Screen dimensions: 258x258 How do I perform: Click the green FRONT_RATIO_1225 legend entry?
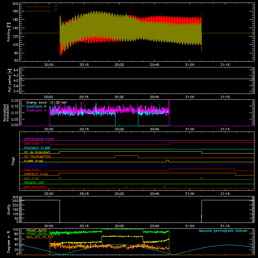click(42, 234)
